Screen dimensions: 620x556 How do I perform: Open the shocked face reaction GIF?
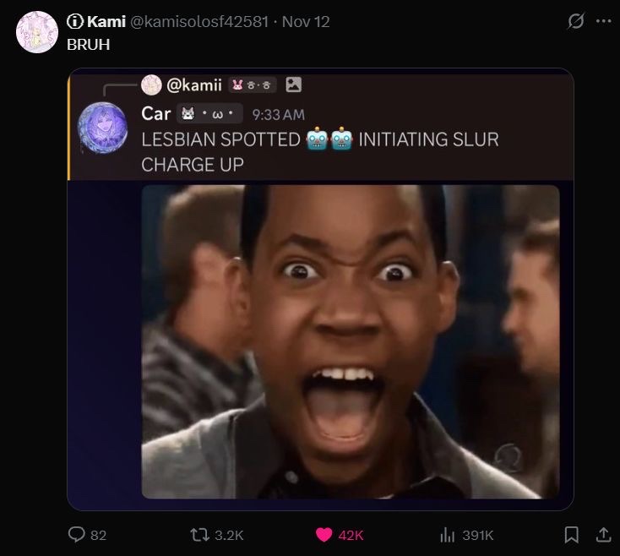click(350, 341)
